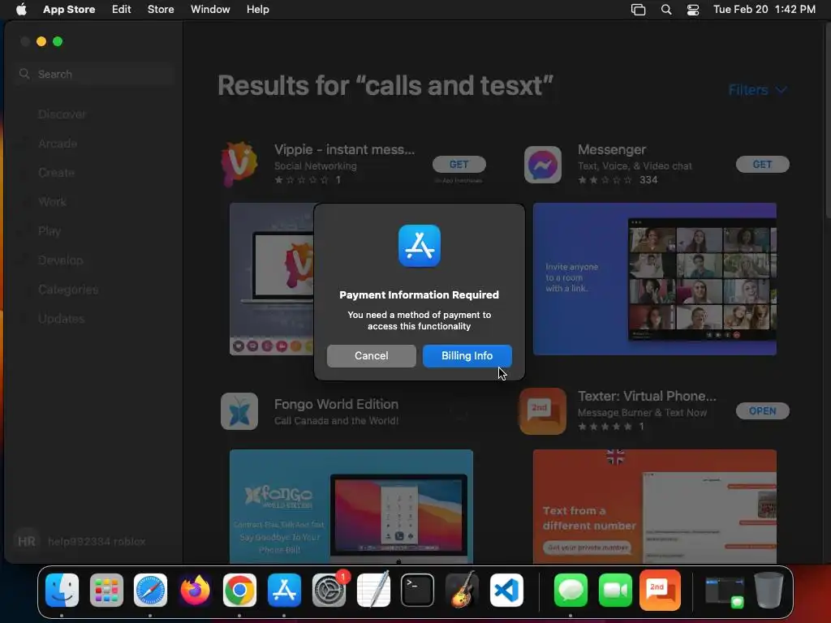Select Discover in the sidebar
Image resolution: width=831 pixels, height=623 pixels.
point(62,114)
